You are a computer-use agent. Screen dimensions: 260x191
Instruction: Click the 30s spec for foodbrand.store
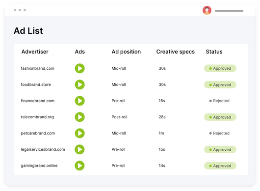point(162,84)
